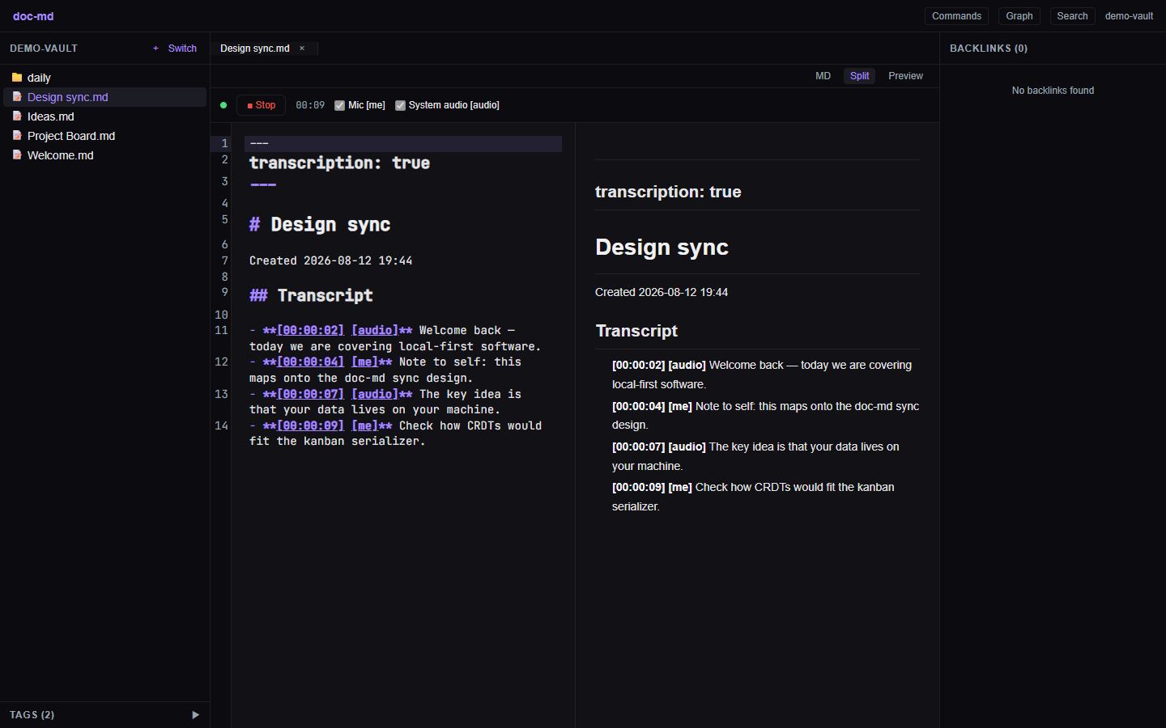Click the preview entry '[00:00:07] [audio]'

point(658,447)
